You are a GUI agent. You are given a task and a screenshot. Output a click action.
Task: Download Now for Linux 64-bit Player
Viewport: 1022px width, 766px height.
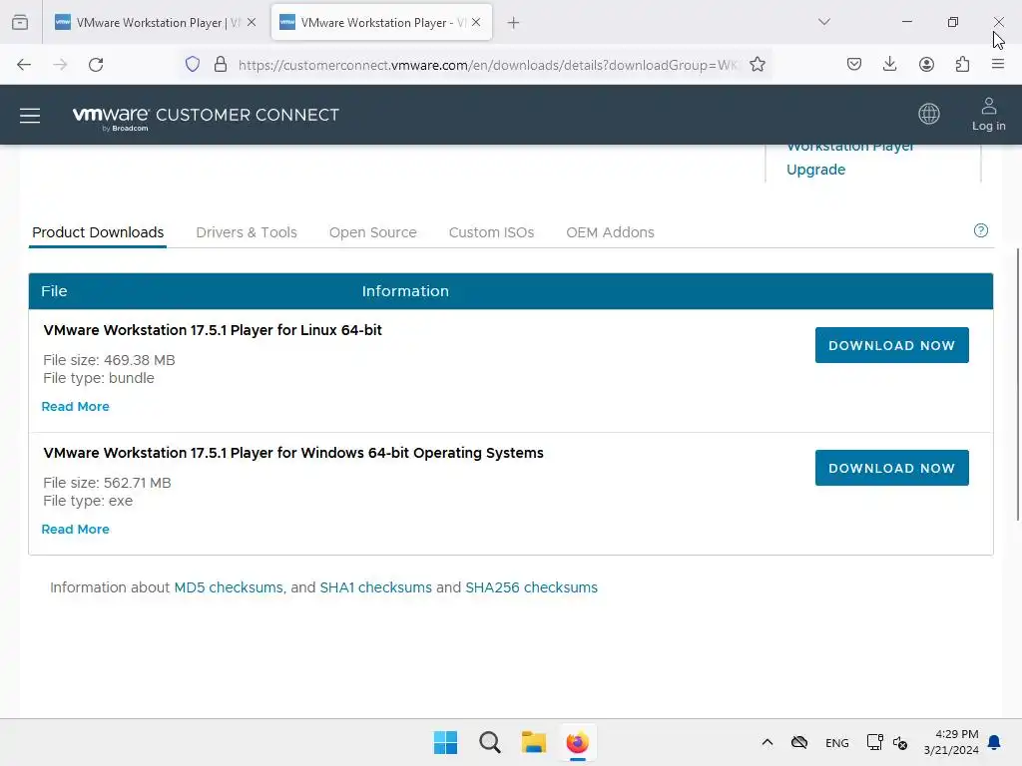point(891,345)
